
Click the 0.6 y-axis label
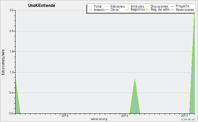[11, 93]
